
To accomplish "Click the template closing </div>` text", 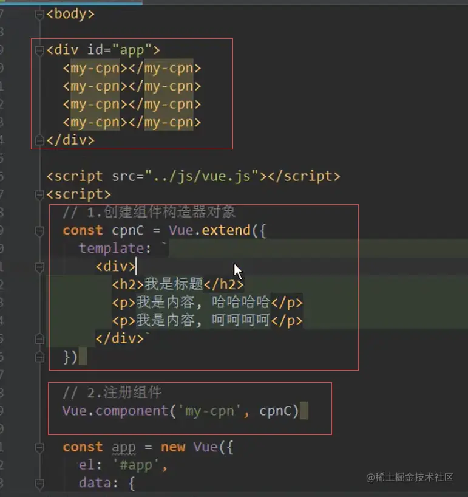I will 122,338.
